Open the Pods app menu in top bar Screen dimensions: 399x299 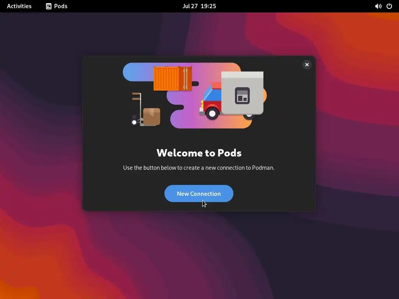pyautogui.click(x=56, y=6)
